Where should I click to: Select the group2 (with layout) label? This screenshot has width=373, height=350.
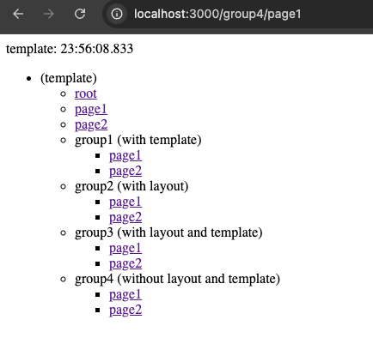point(131,186)
